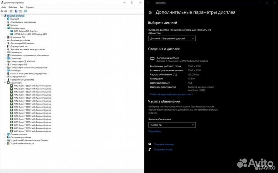Open the Действие menu
This screenshot has height=173, width=278.
(13, 7)
